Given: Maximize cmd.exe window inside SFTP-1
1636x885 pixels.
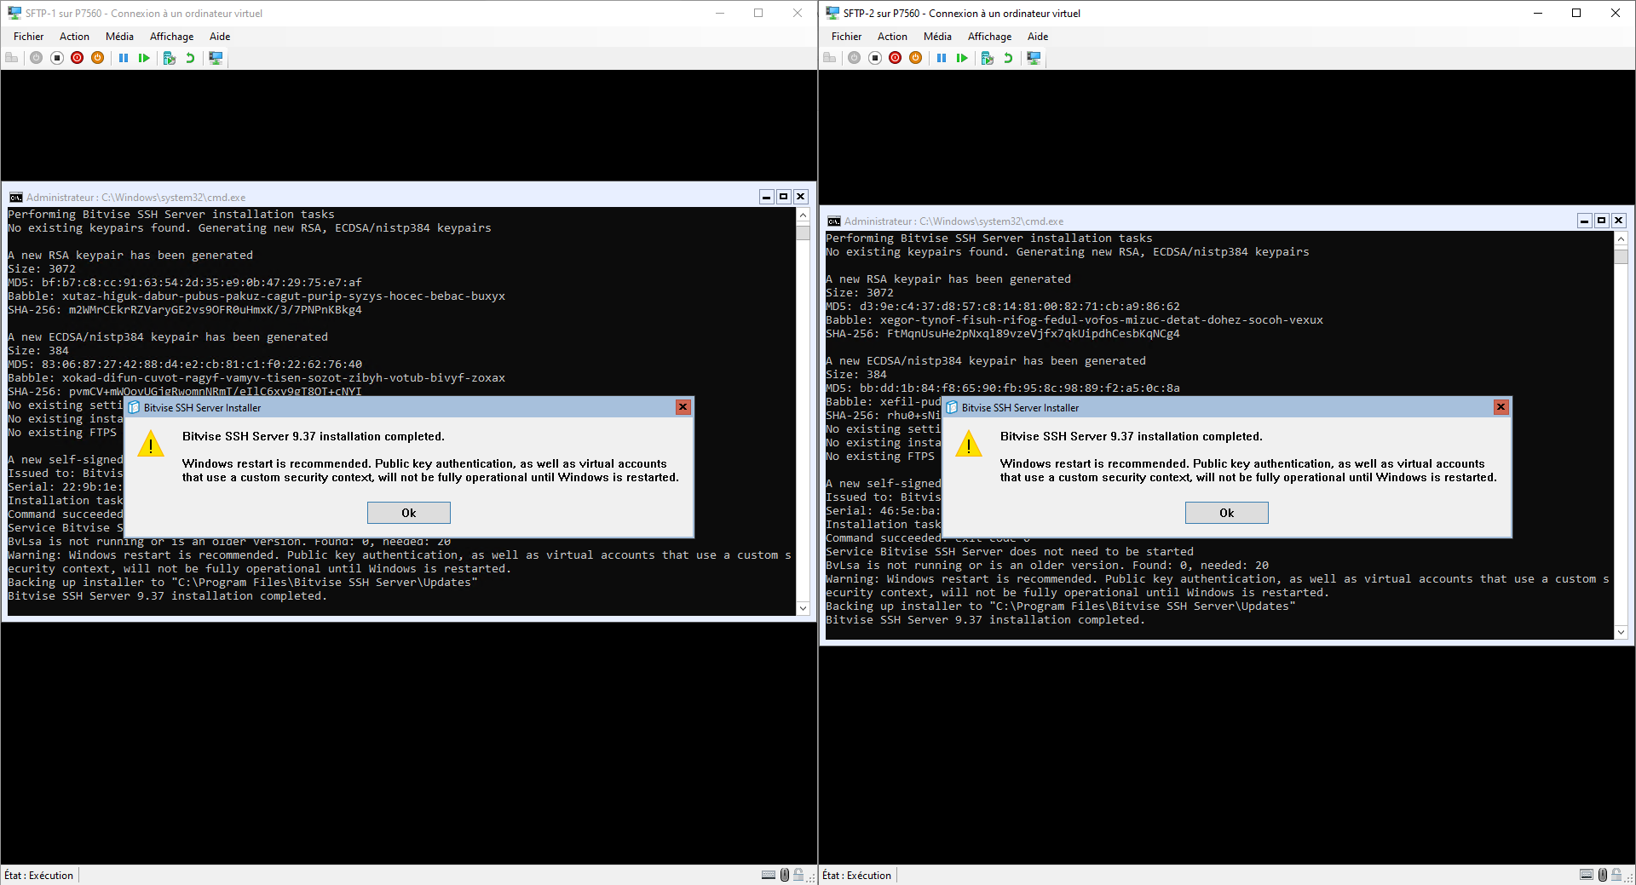Looking at the screenshot, I should point(783,197).
